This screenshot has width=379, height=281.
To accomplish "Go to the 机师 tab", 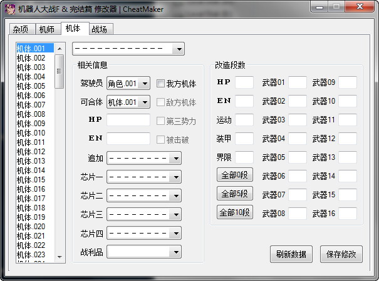I will [x=47, y=29].
